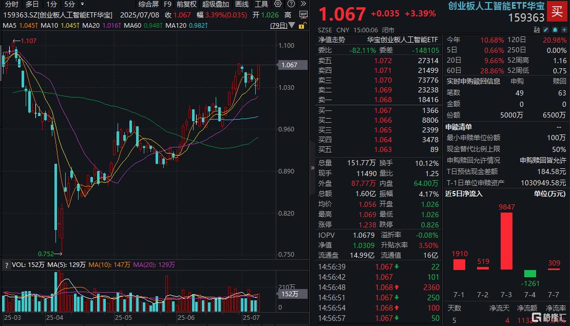Click the 52周高 value 1.16

[x=560, y=61]
